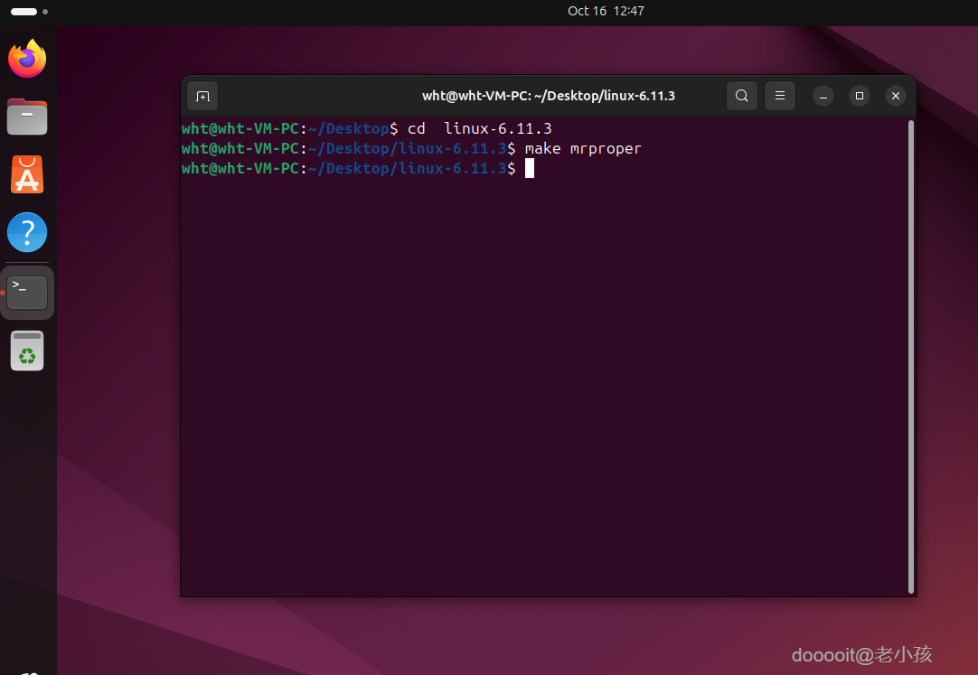
Task: Click the 'cd linux-6.11.3' command text
Action: click(480, 129)
